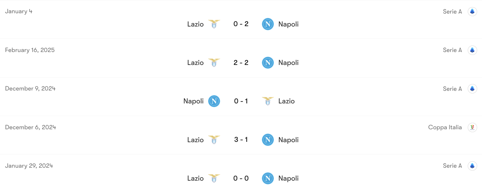
Task: Click the Lazio crest in the Coppa Italia match
Action: pos(214,140)
